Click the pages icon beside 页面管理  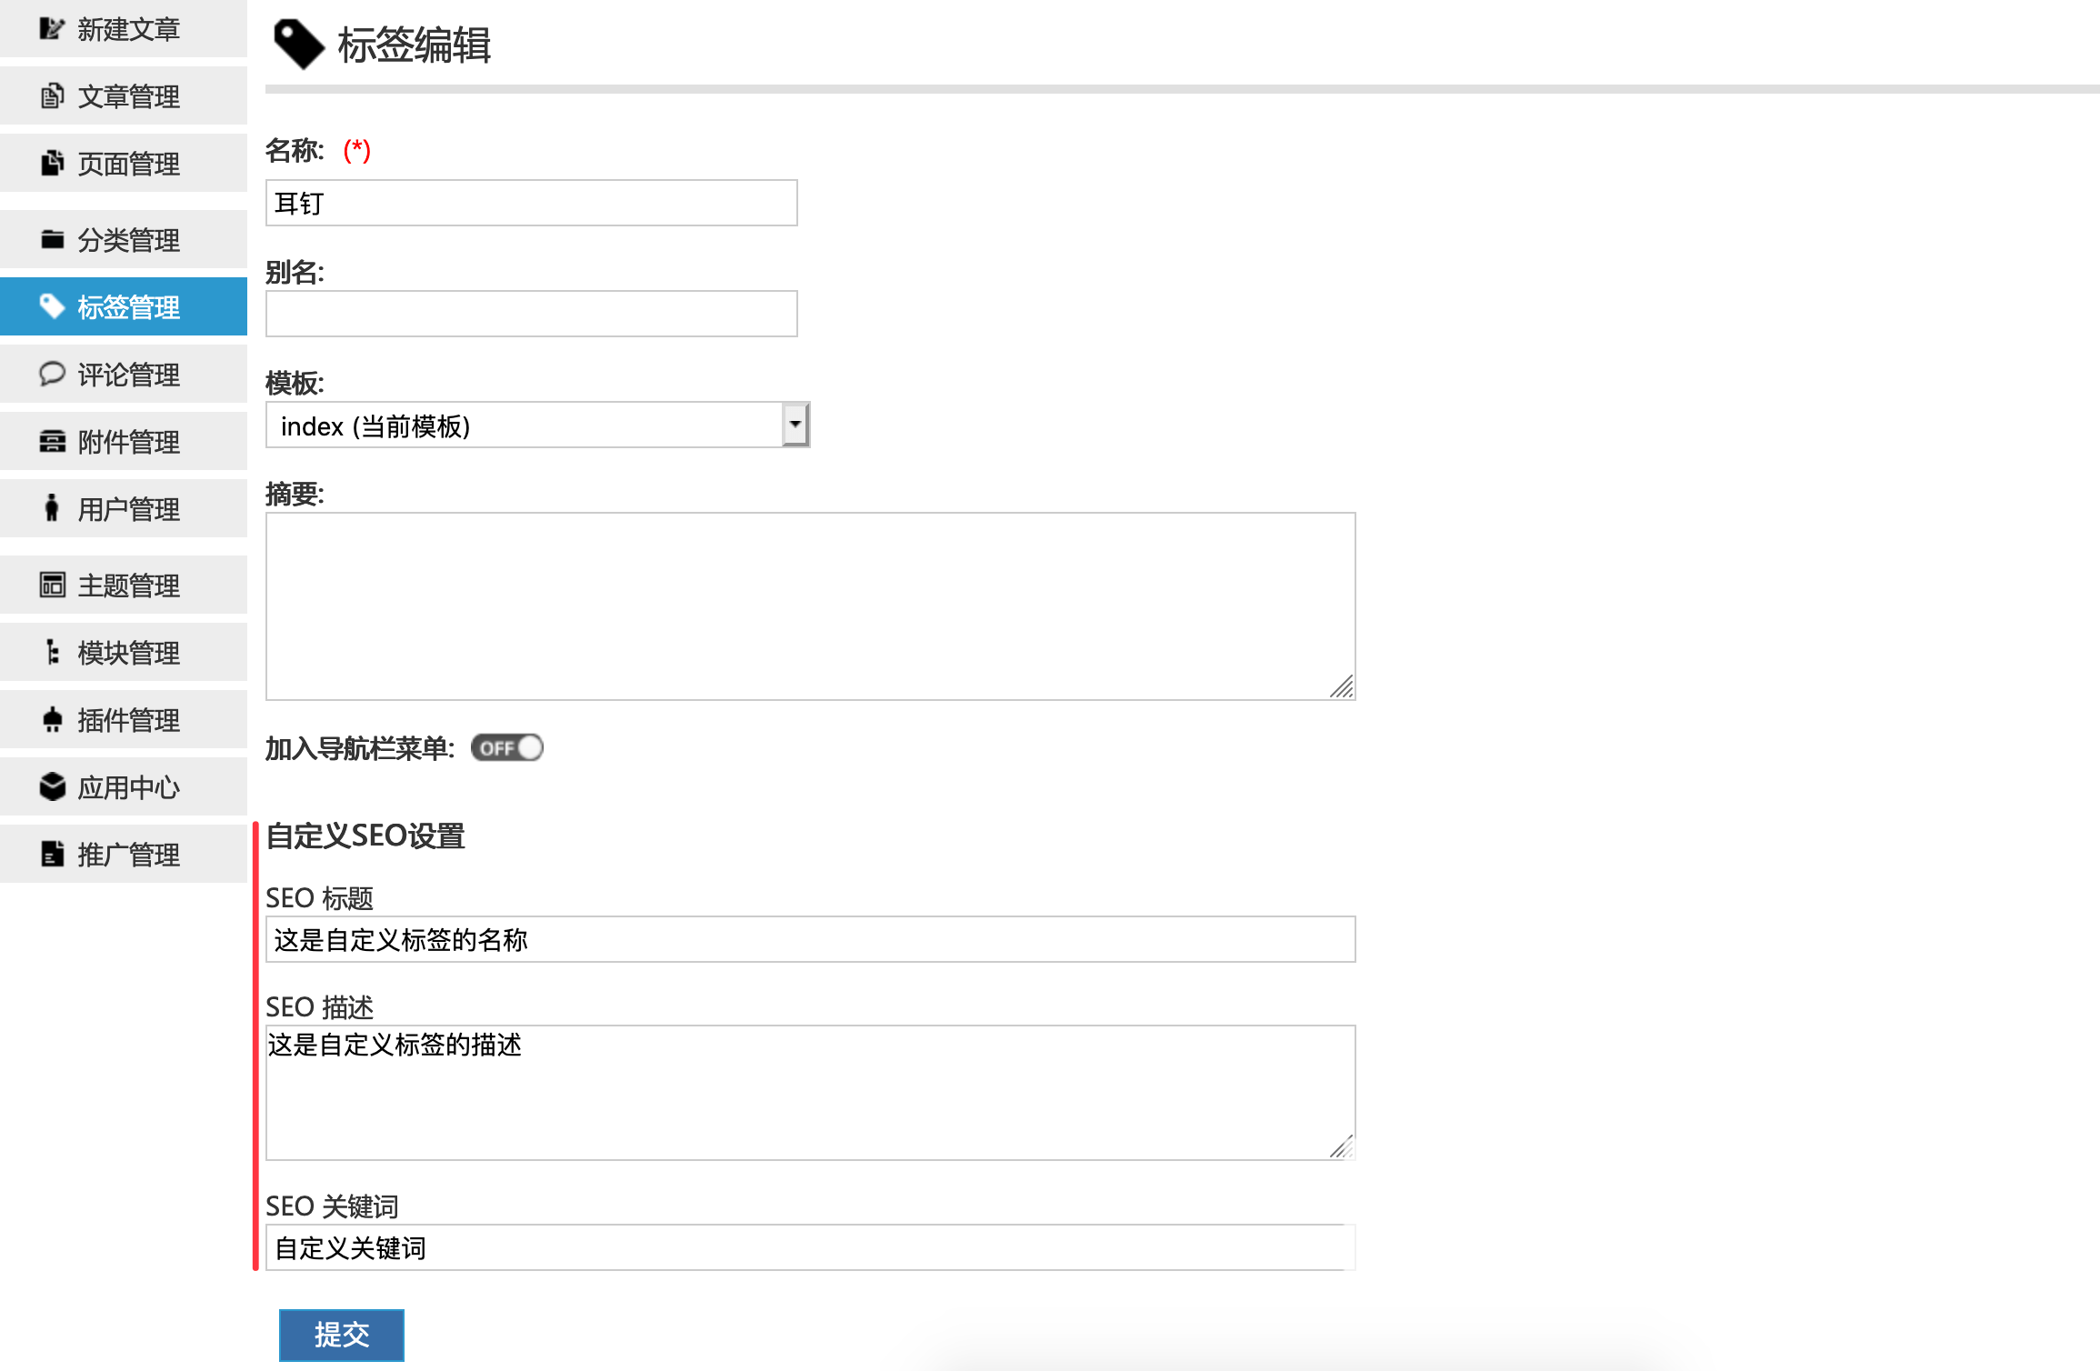click(x=52, y=164)
